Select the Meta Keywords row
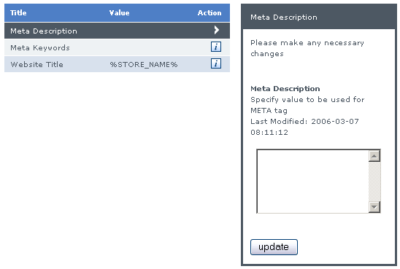 point(117,47)
